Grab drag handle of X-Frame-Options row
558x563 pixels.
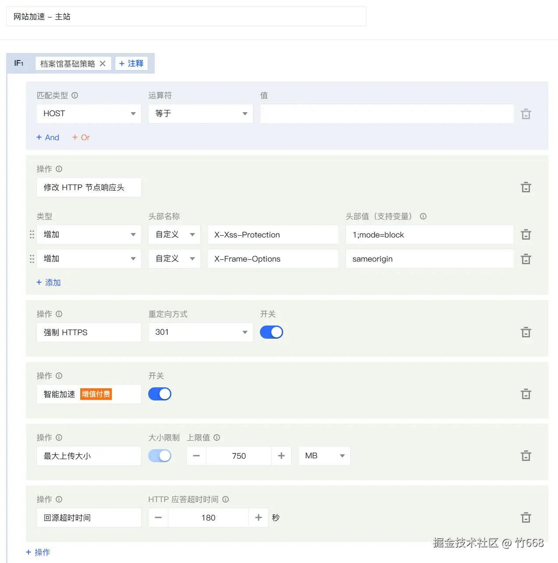click(x=32, y=258)
